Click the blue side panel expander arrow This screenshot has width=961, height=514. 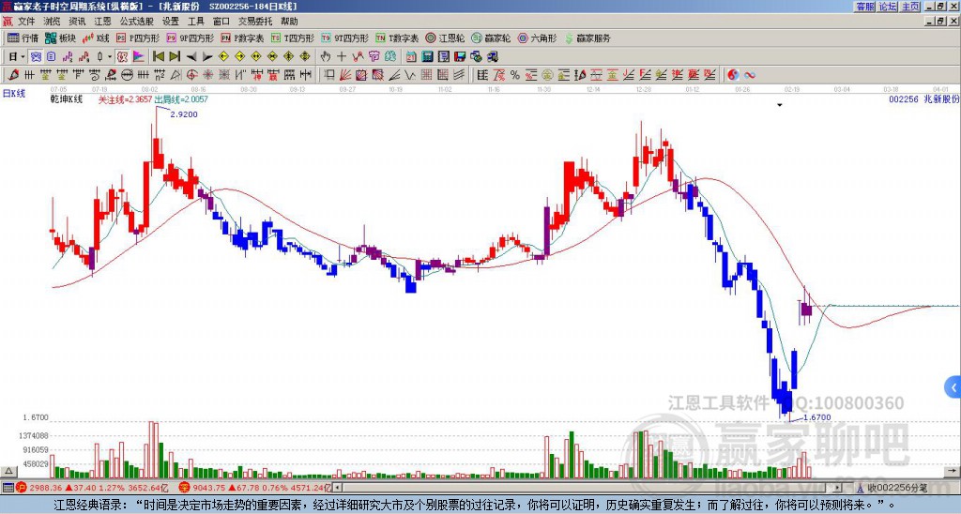point(953,387)
